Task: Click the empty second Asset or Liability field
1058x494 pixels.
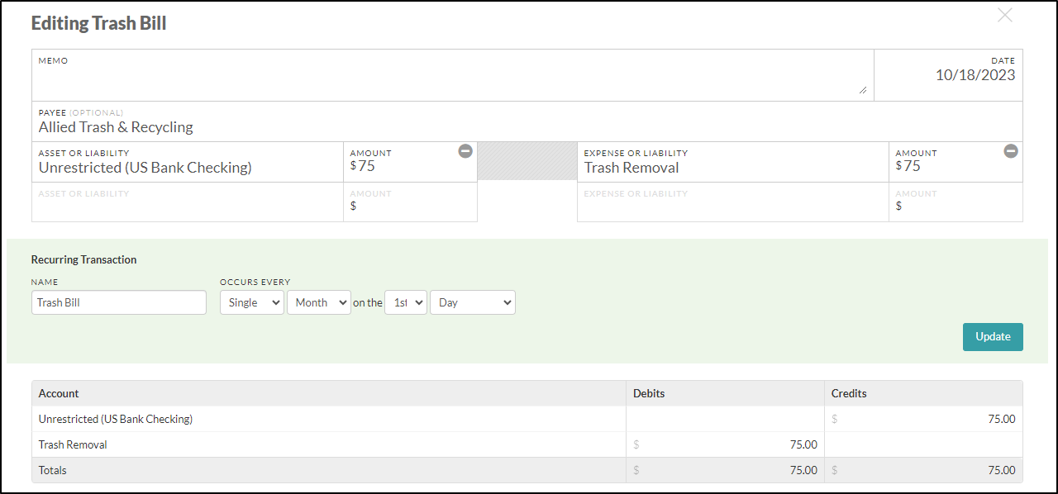Action: (188, 202)
